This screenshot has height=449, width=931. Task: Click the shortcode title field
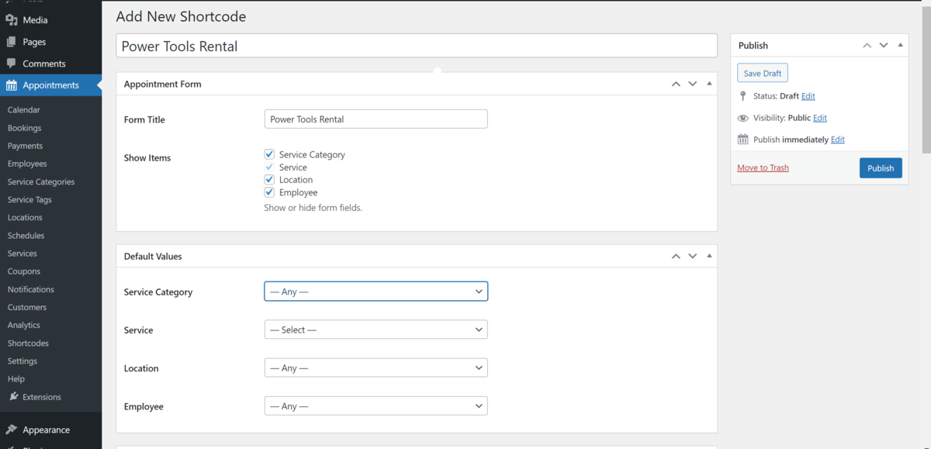pyautogui.click(x=417, y=46)
